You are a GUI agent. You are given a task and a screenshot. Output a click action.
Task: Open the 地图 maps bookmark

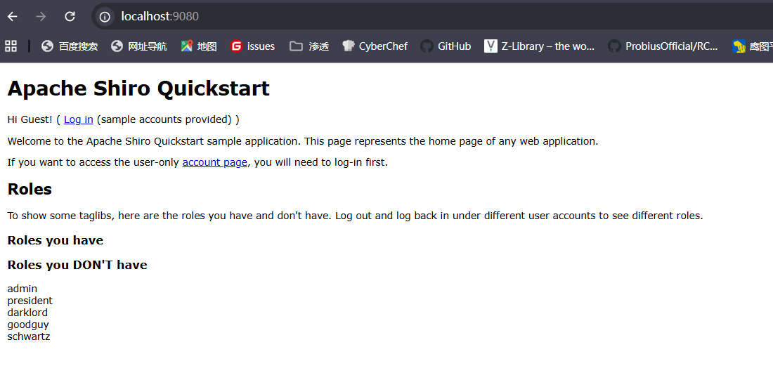pos(199,46)
